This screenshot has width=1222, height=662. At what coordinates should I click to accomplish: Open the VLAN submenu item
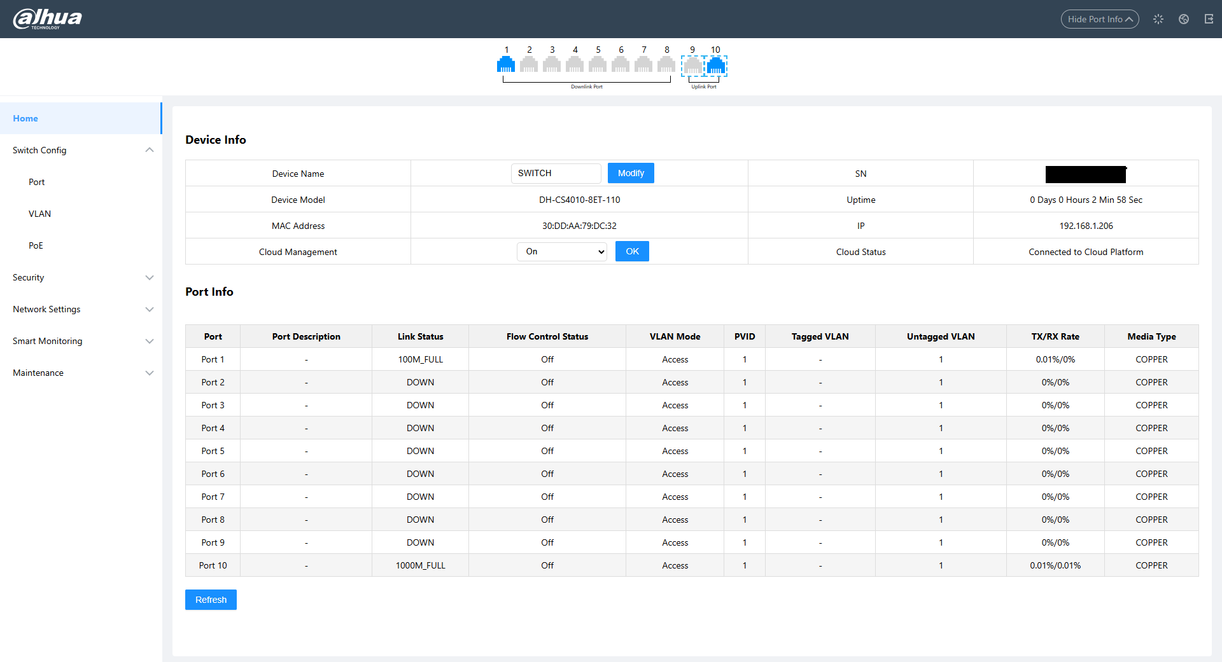39,214
